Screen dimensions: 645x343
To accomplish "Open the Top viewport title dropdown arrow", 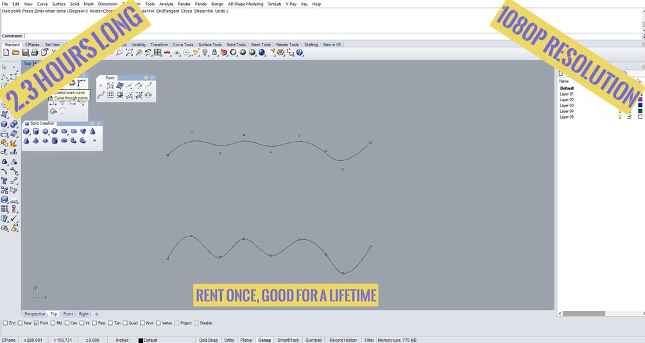I will [x=35, y=63].
